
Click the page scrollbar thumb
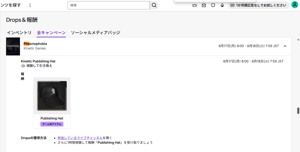click(298, 111)
